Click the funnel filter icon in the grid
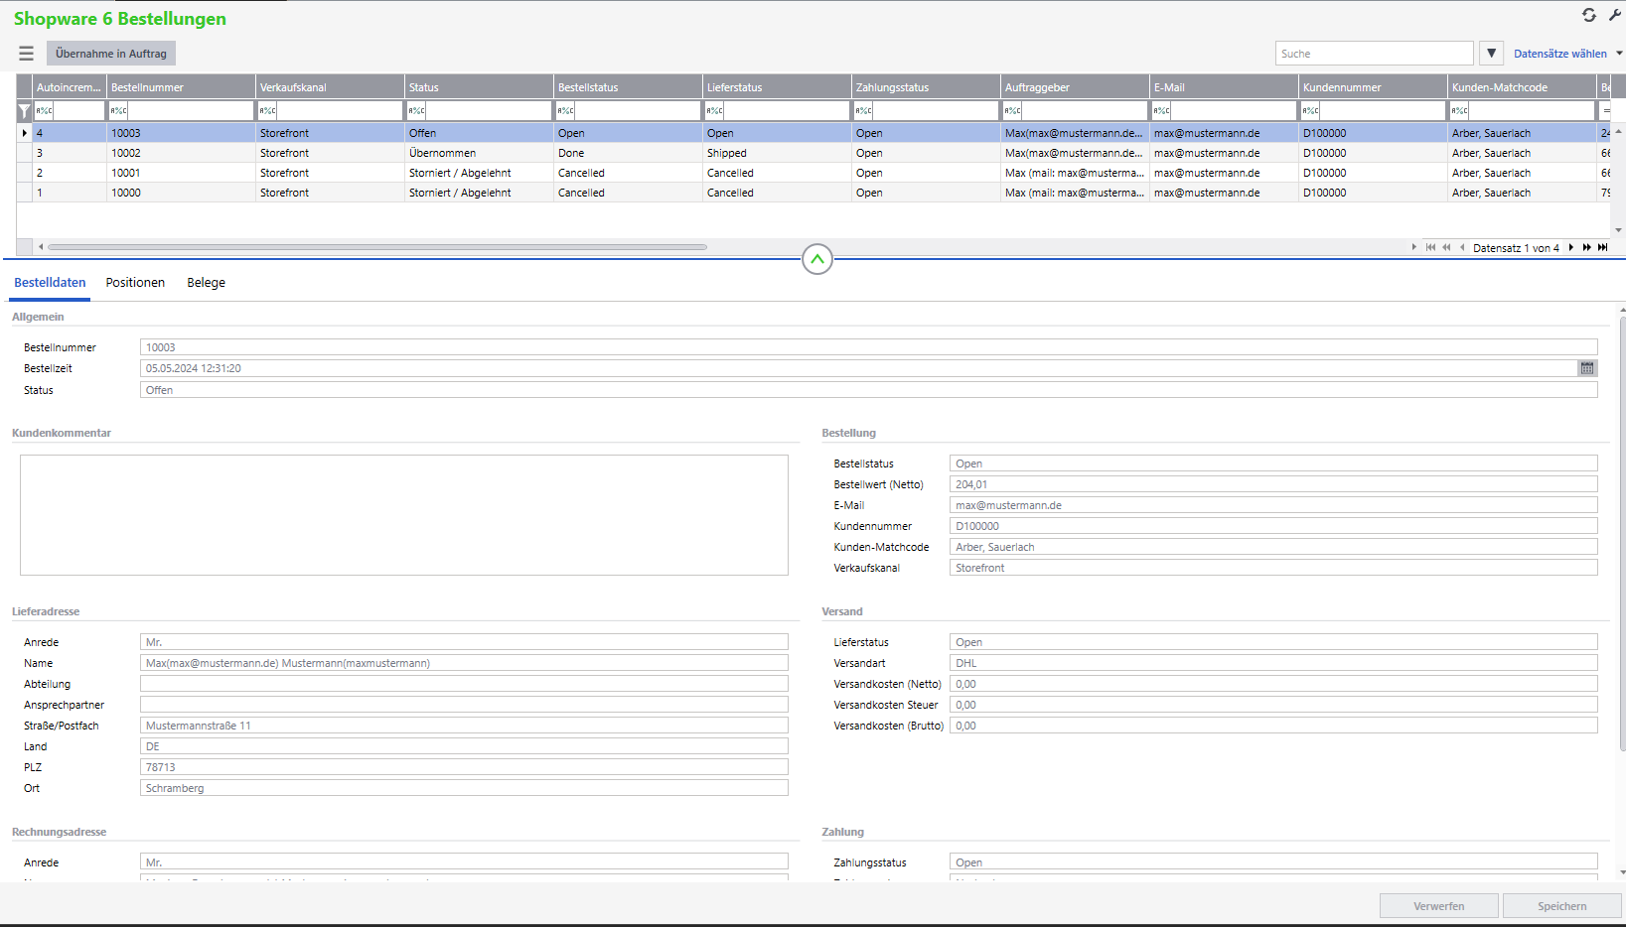The height and width of the screenshot is (927, 1626). (x=25, y=111)
